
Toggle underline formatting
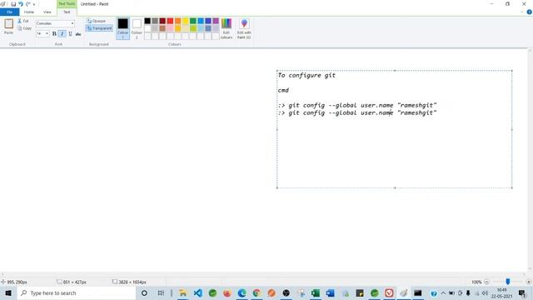point(70,33)
